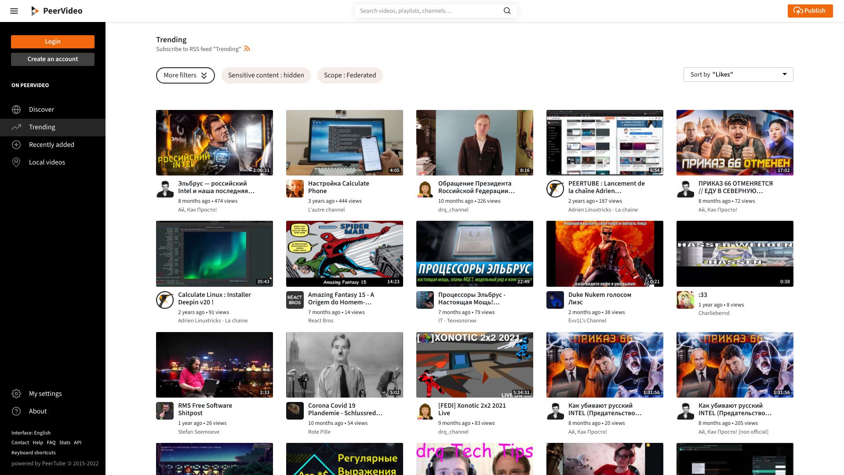Open the ПРИКАЗ 66 ОТМЕНЕН video thumbnail

[x=735, y=143]
